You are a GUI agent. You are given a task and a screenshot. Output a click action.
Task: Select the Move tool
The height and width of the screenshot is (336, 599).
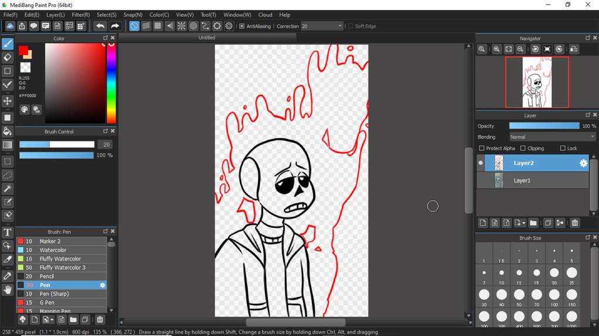pos(7,101)
